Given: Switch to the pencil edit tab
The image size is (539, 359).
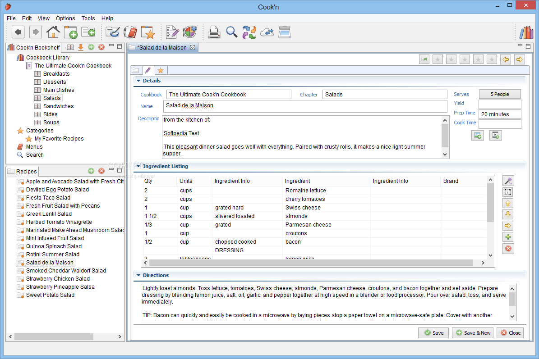Looking at the screenshot, I should [x=148, y=70].
